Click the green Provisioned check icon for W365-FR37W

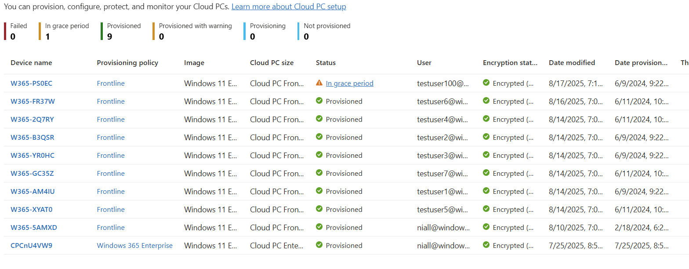[x=319, y=101]
